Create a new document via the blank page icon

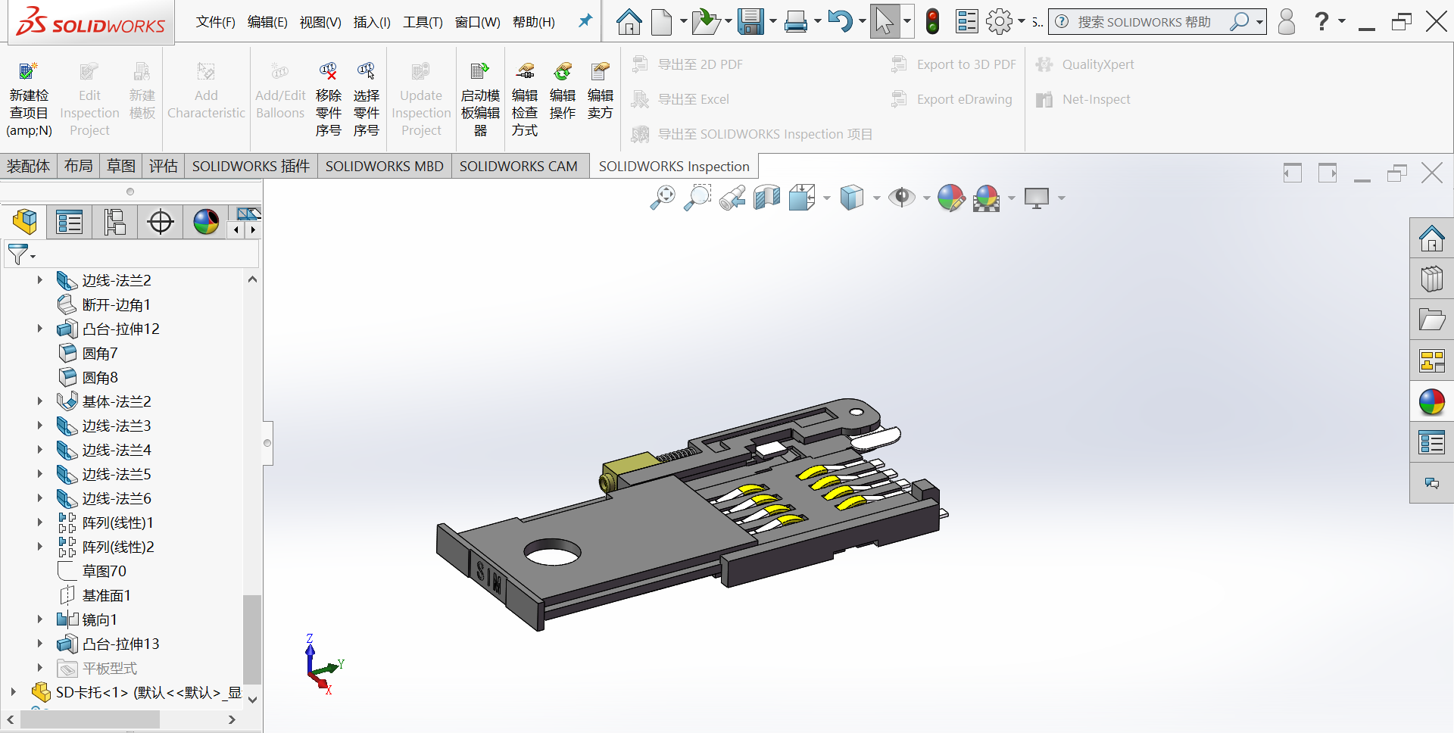pyautogui.click(x=662, y=22)
